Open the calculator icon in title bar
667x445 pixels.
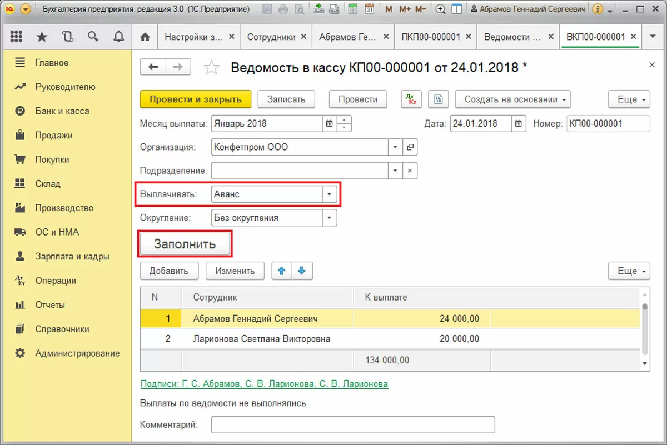(x=352, y=9)
